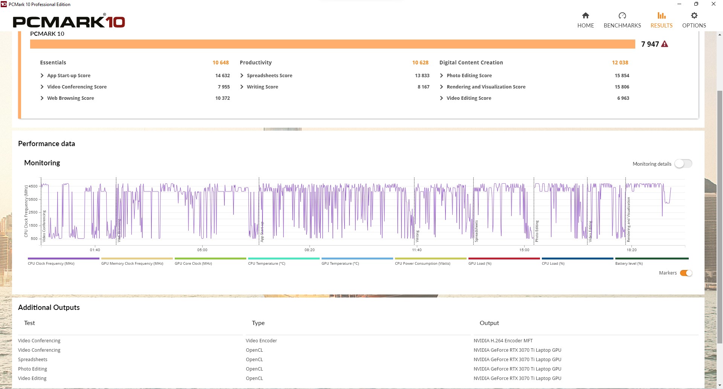The height and width of the screenshot is (389, 723).
Task: Open Benchmarks via the gauge icon
Action: [x=622, y=15]
